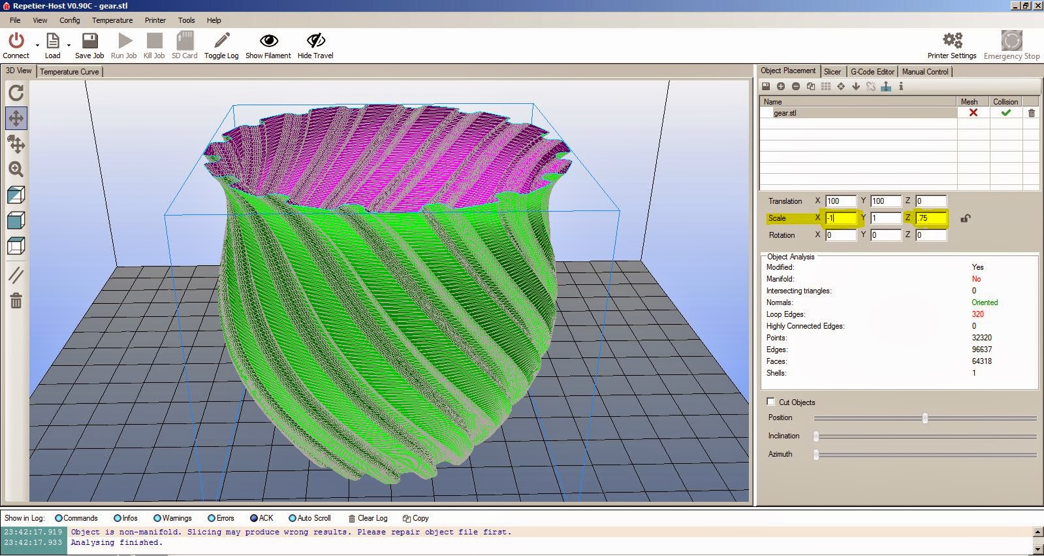The image size is (1044, 556).
Task: Adjust the Inclination slider
Action: (x=925, y=436)
